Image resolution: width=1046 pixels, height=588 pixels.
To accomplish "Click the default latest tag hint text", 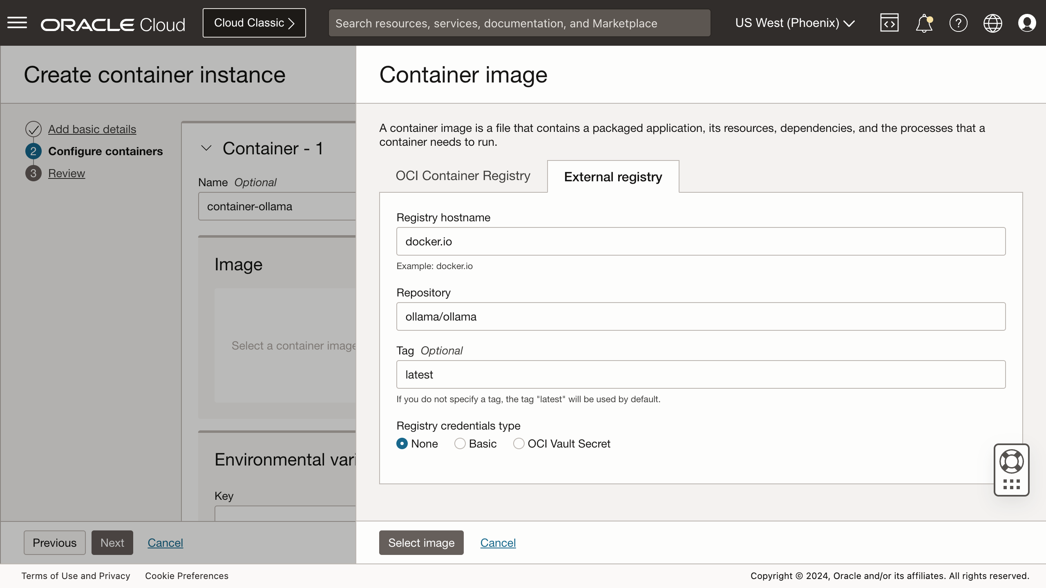I will 528,399.
